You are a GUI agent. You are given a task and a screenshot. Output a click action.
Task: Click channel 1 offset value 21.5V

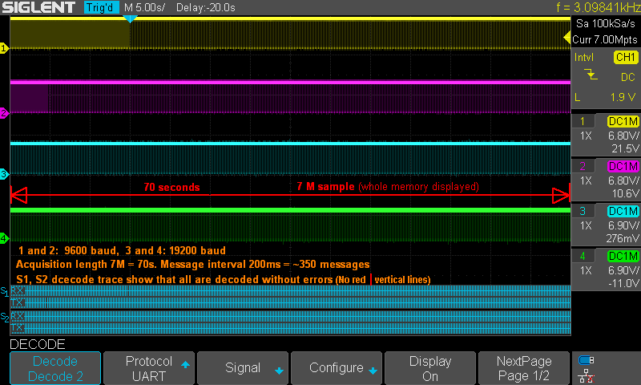[x=625, y=149]
